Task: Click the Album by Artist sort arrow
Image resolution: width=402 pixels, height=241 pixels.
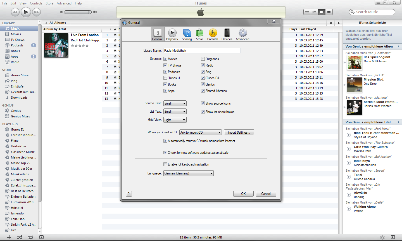Action: tap(110, 29)
